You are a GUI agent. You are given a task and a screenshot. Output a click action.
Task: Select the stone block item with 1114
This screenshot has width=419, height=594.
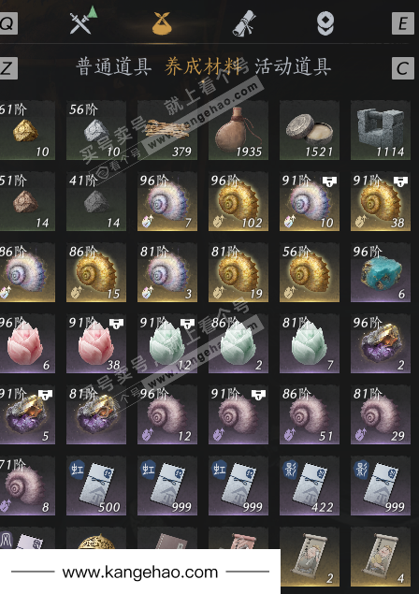381,130
